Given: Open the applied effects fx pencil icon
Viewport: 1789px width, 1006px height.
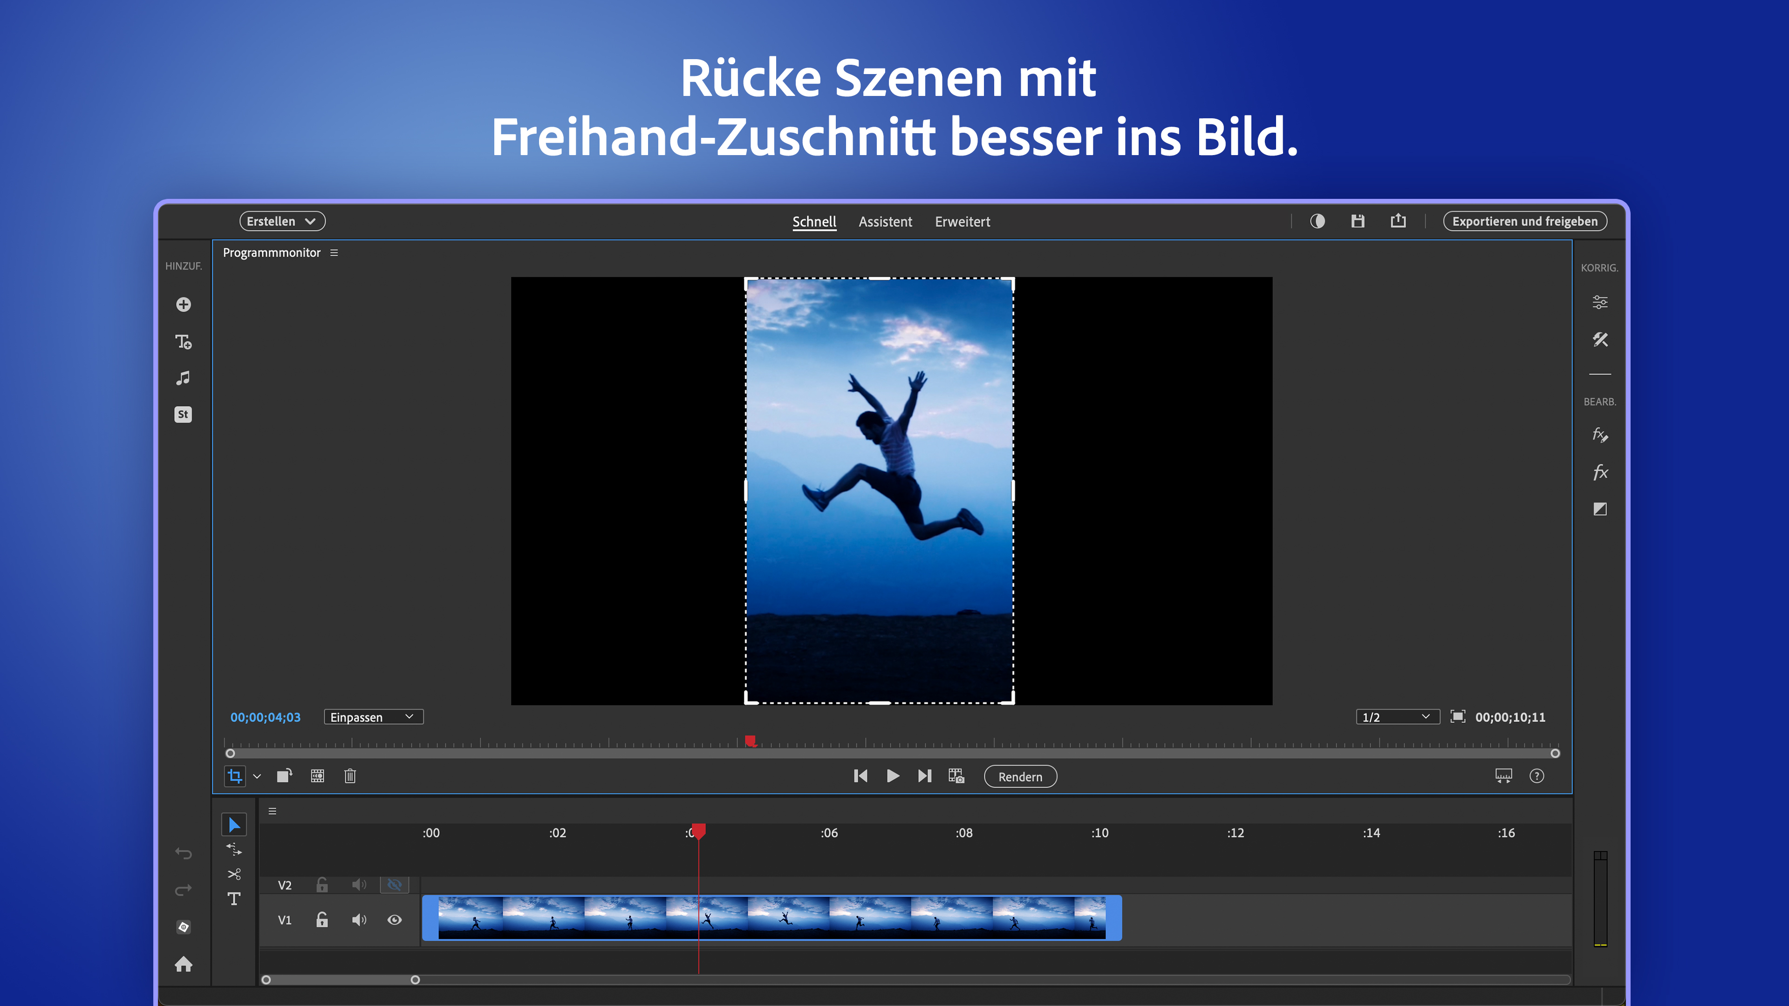Looking at the screenshot, I should pyautogui.click(x=1600, y=435).
